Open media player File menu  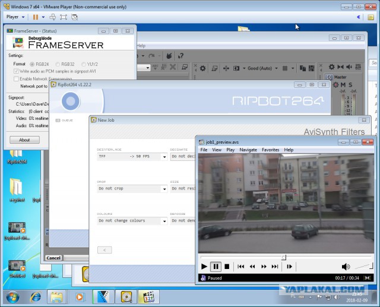pos(204,150)
